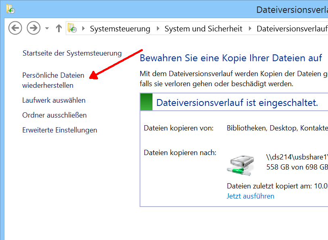Click the File History icon in address bar

[72, 28]
